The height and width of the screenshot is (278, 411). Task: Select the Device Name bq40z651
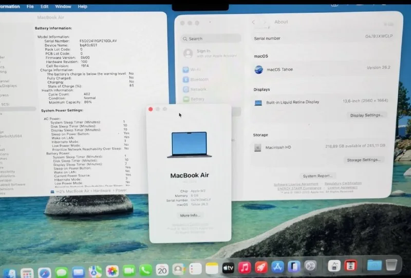coord(88,45)
